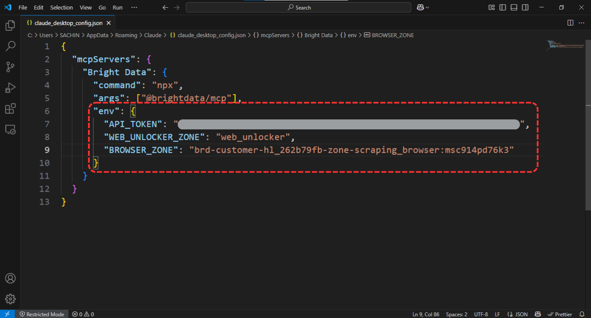Image resolution: width=591 pixels, height=318 pixels.
Task: Click the "mcpServers" key on line 2
Action: (104, 59)
